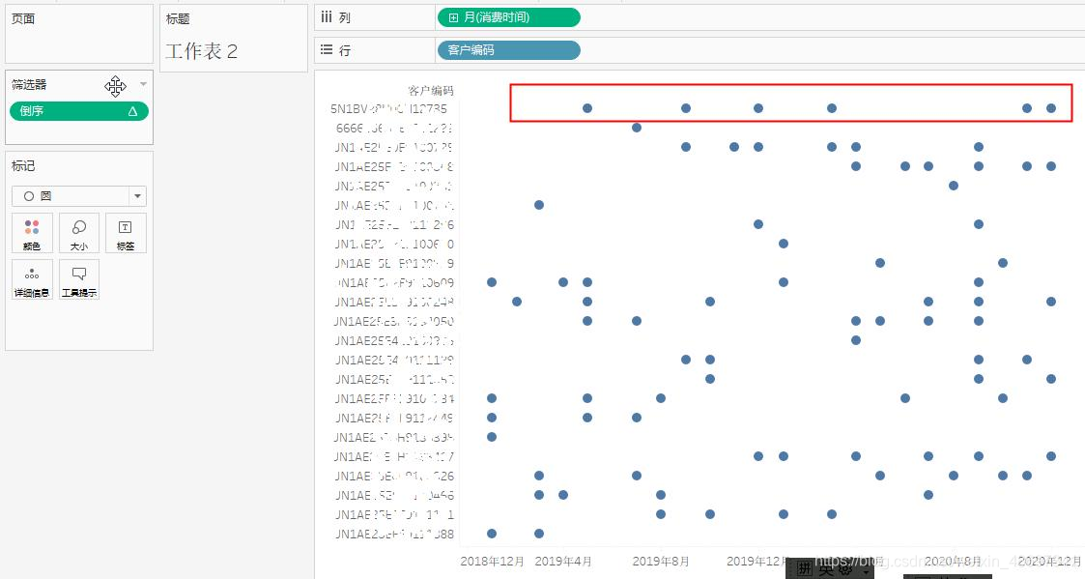
Task: Click the 2018年12月 axis label
Action: click(492, 561)
